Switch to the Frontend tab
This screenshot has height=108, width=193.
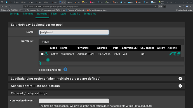point(28,14)
